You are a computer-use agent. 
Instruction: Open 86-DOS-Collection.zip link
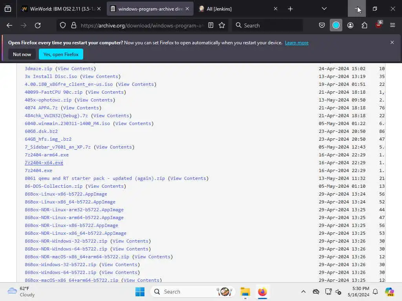(x=53, y=186)
